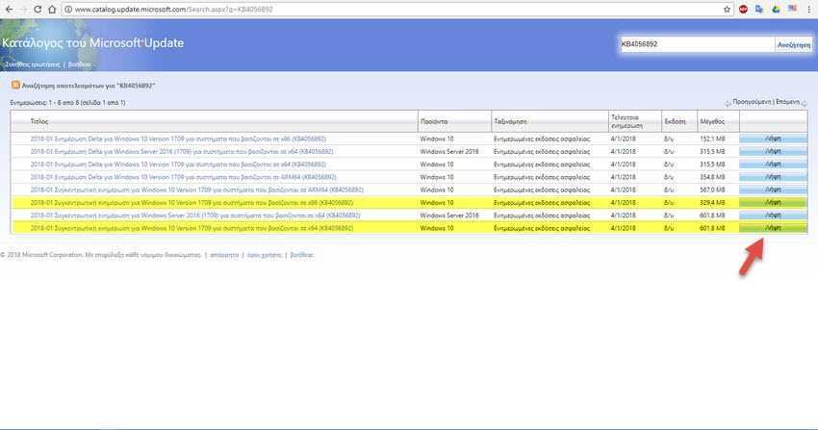Select the 567.0 MB size cell
Image resolution: width=818 pixels, height=430 pixels.
pos(712,190)
